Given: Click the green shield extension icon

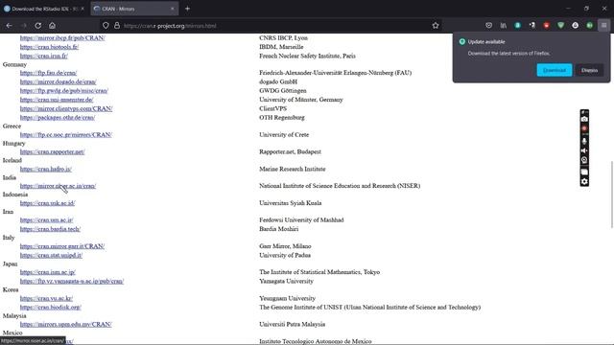Looking at the screenshot, I should point(560,26).
